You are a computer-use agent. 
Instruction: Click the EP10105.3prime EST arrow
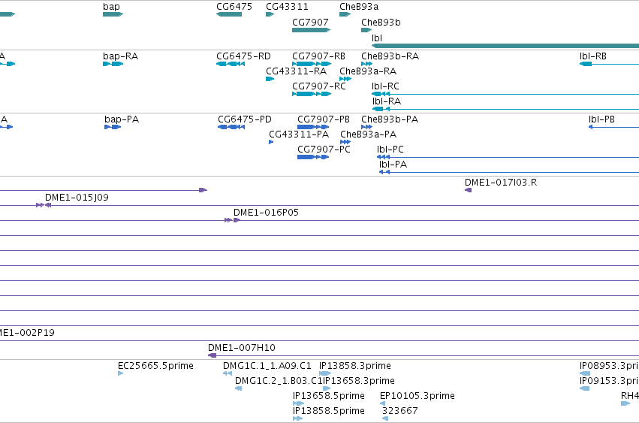pyautogui.click(x=382, y=403)
